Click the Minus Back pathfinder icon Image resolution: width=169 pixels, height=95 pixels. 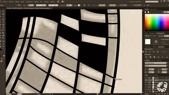coord(167,57)
